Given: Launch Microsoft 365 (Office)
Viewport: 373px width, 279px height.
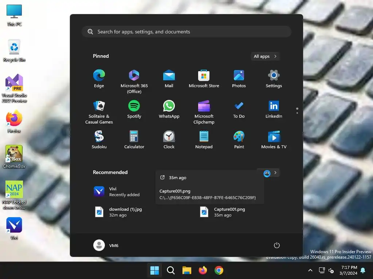Looking at the screenshot, I should pos(134,82).
